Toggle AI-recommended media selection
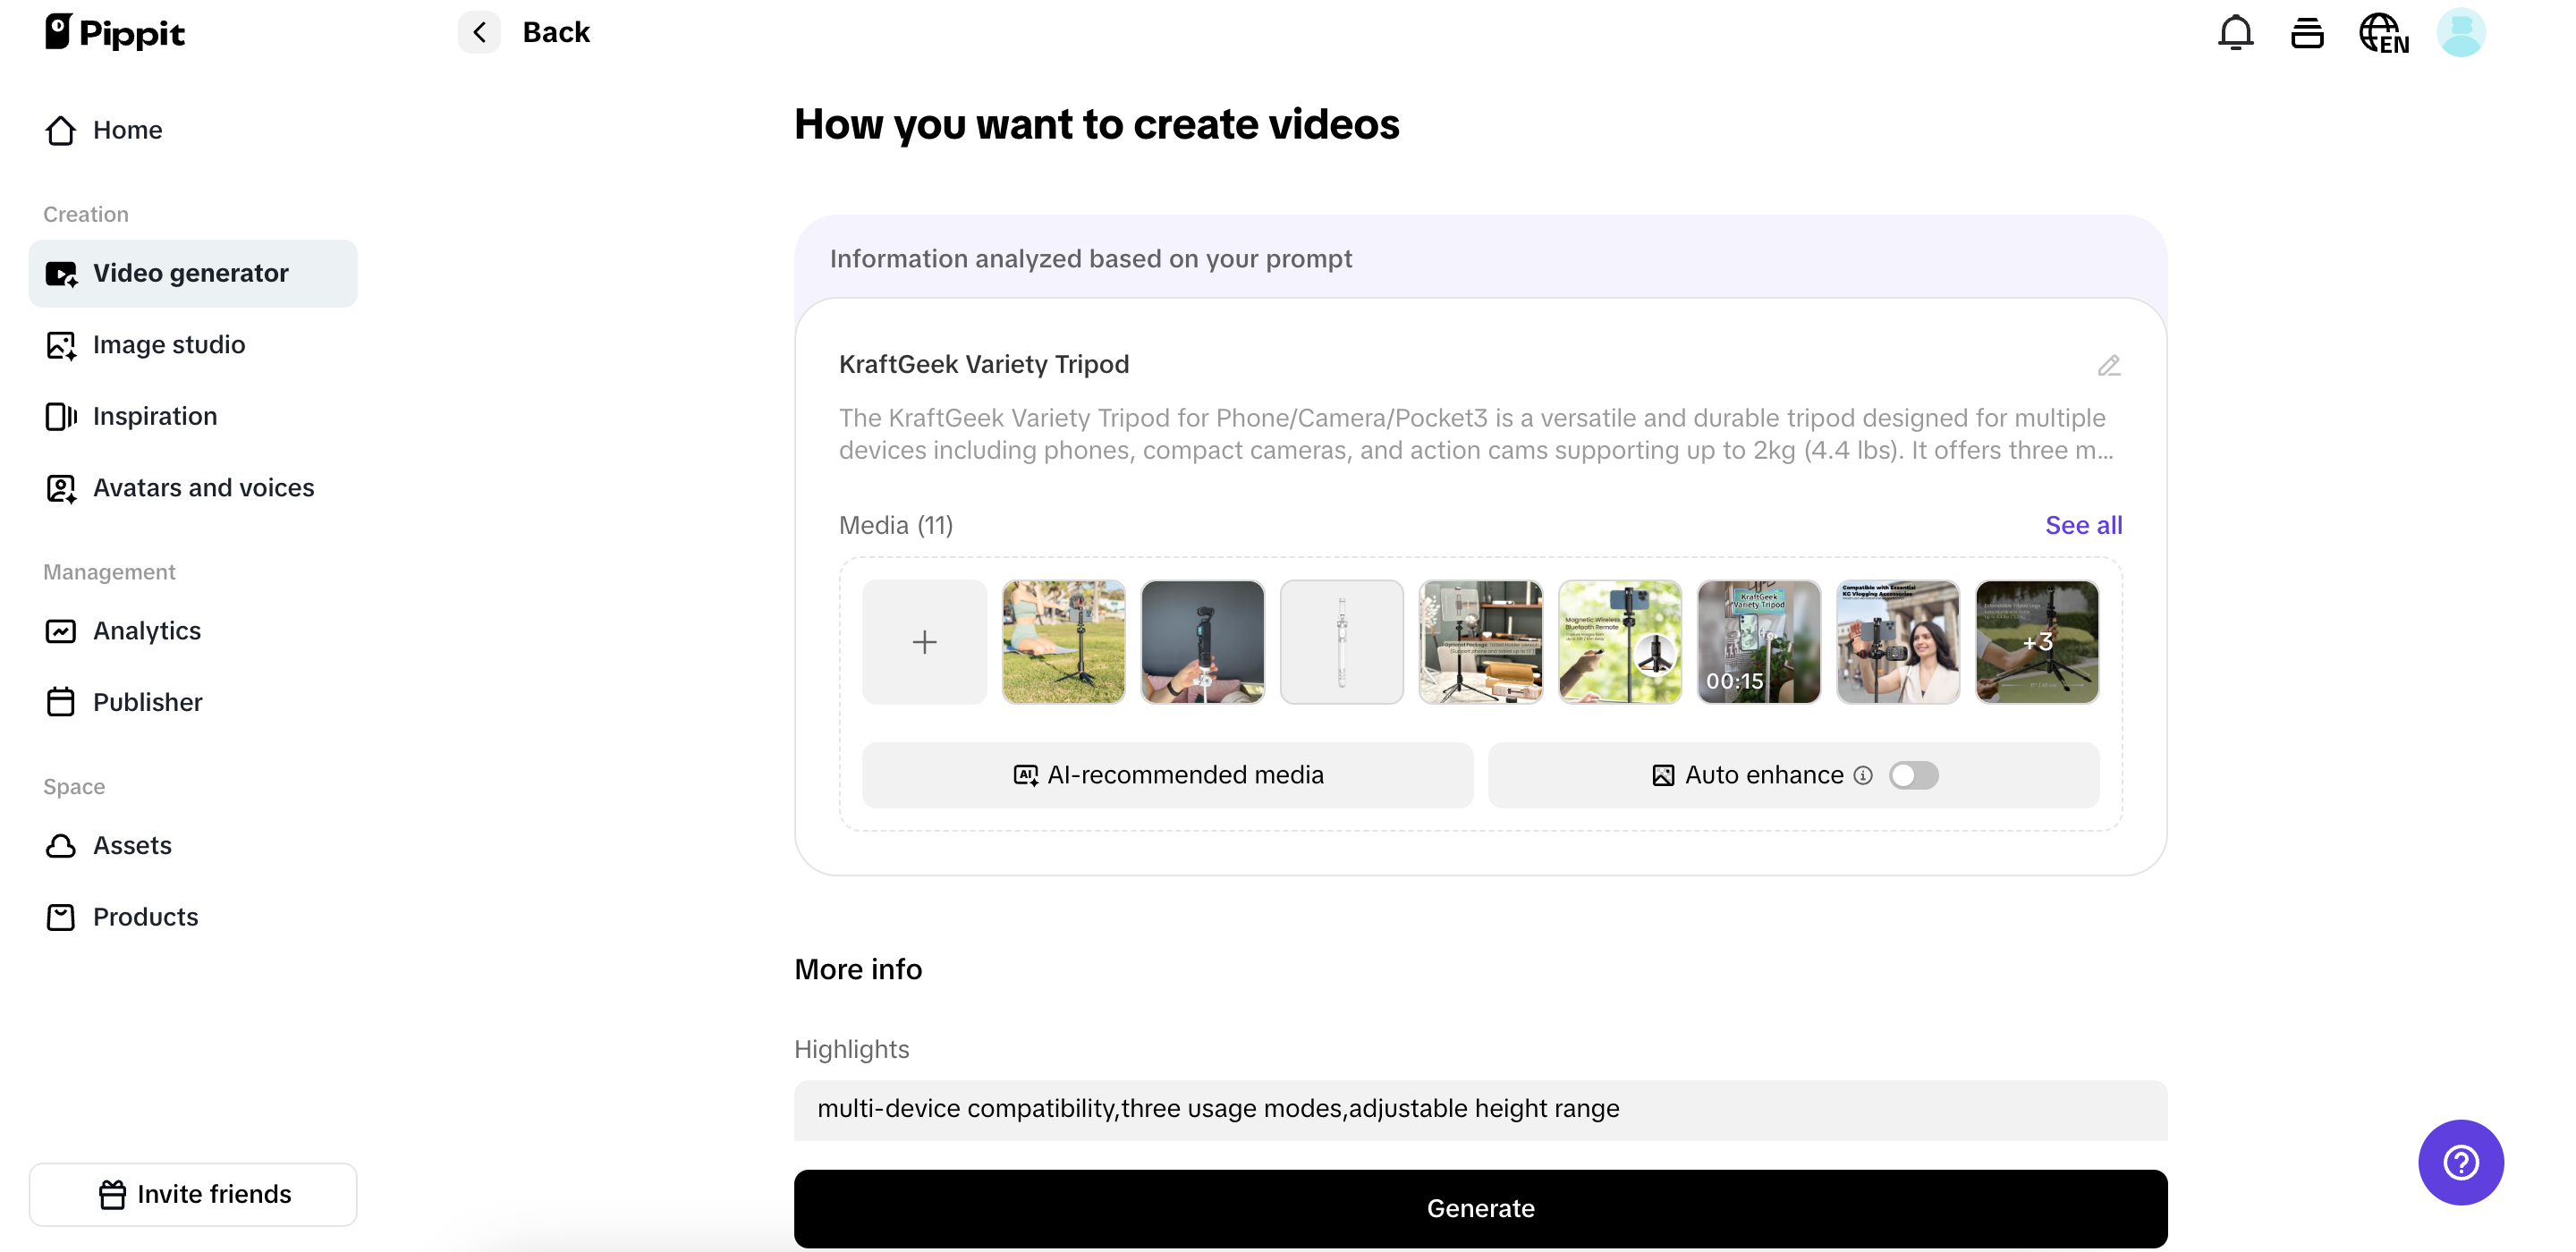 coord(1167,775)
